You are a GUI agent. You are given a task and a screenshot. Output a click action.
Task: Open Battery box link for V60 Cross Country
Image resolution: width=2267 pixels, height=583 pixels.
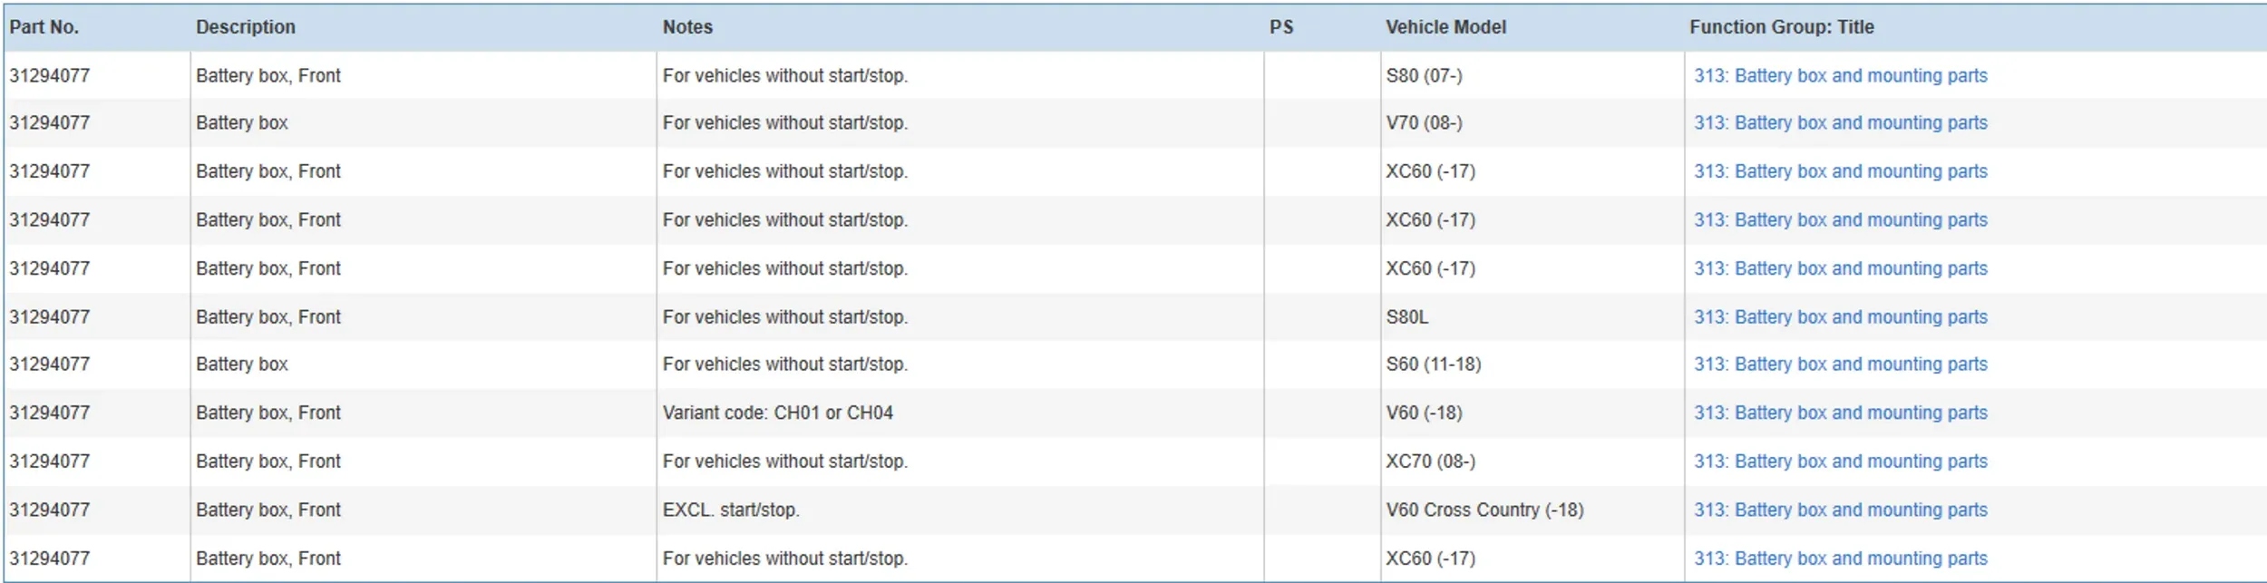pyautogui.click(x=1840, y=510)
